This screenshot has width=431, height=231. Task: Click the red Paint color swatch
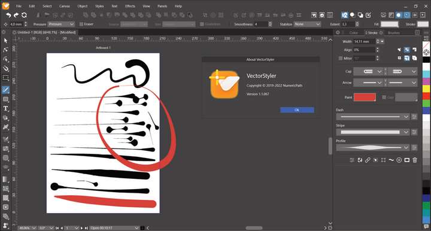(365, 97)
